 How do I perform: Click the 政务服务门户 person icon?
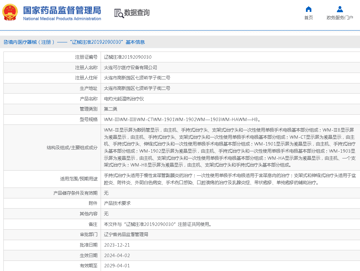pos(340,9)
